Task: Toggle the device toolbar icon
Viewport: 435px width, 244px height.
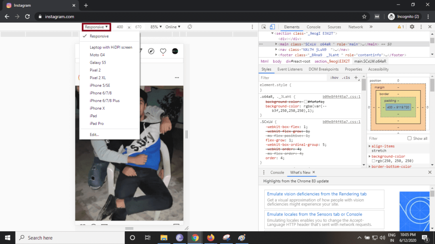Action: 272,27
